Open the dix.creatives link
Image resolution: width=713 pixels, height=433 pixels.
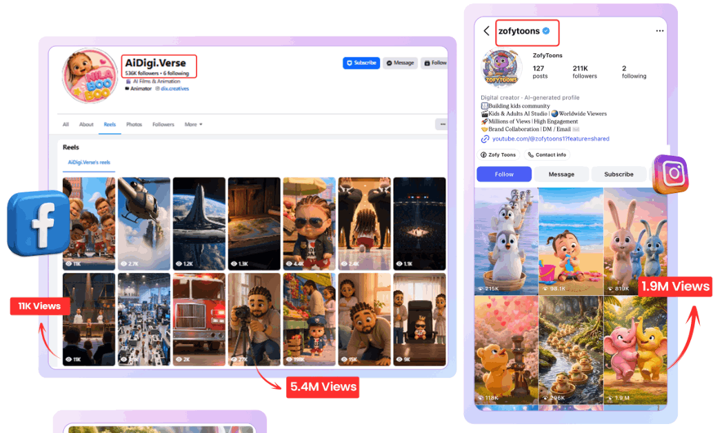pyautogui.click(x=174, y=89)
